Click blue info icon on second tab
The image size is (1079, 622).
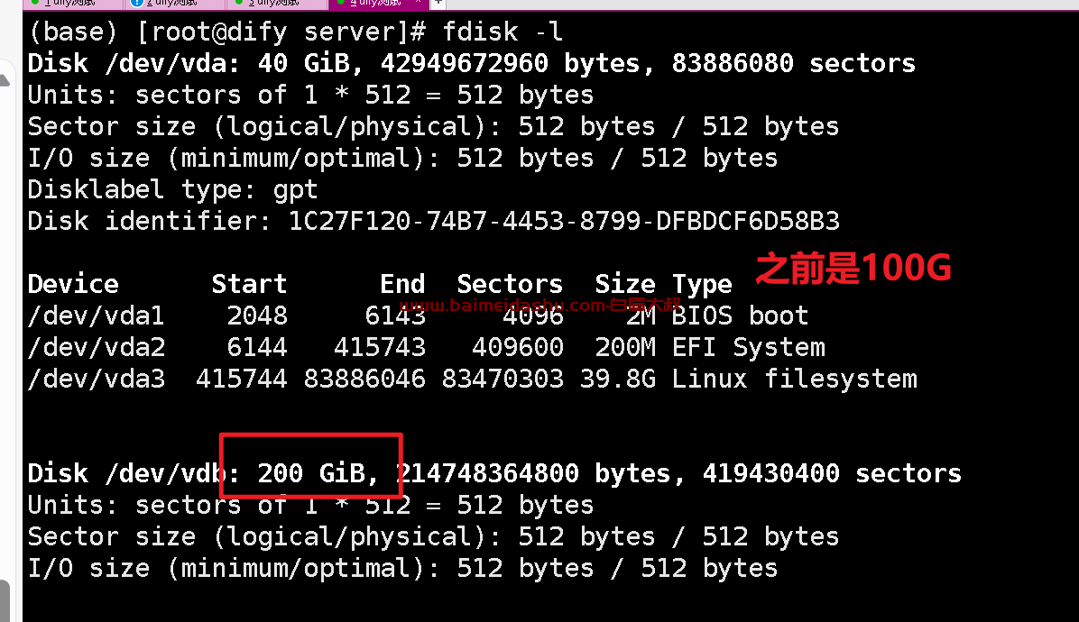coord(137,3)
